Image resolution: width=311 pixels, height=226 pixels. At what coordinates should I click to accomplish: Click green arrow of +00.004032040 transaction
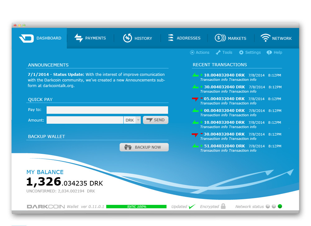click(195, 110)
